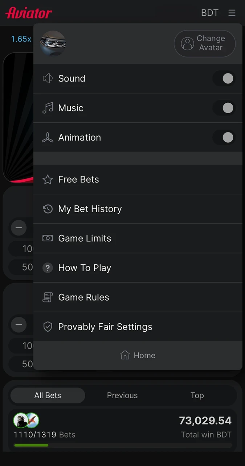Click the Aviator logo
The image size is (245, 466).
29,12
